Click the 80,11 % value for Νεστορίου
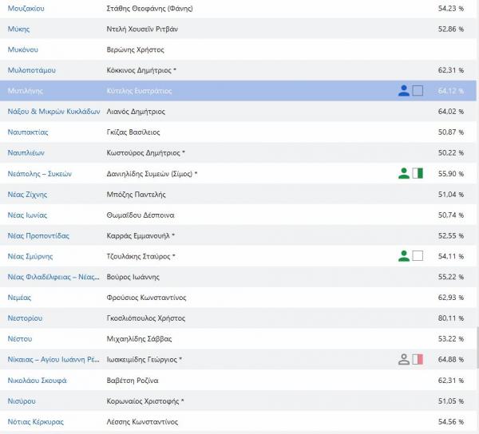 [x=450, y=318]
